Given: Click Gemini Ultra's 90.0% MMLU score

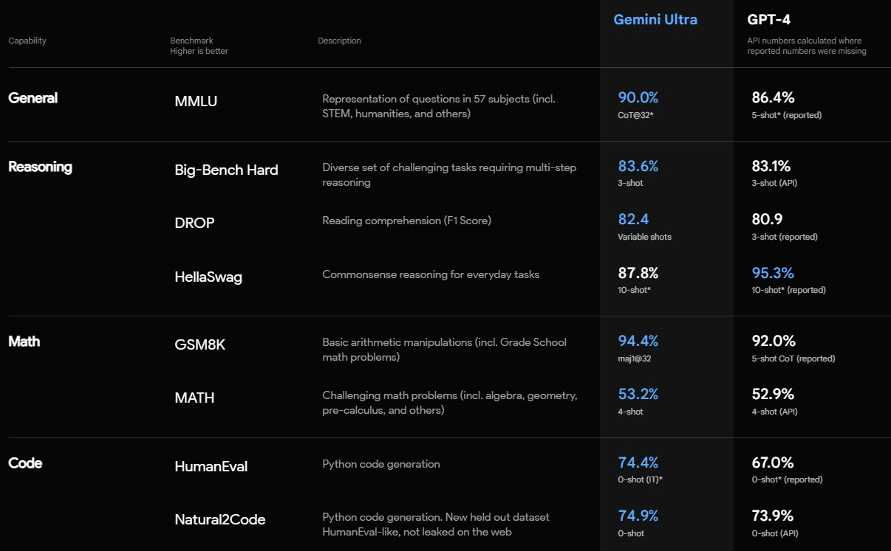Looking at the screenshot, I should point(638,97).
